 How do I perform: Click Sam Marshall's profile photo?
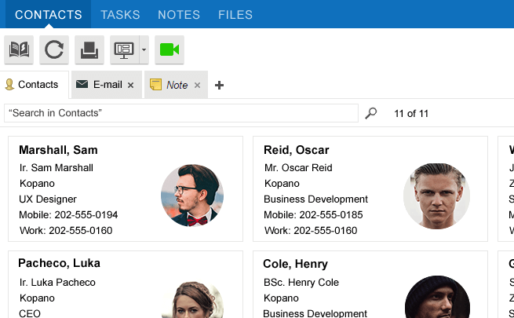tap(192, 196)
